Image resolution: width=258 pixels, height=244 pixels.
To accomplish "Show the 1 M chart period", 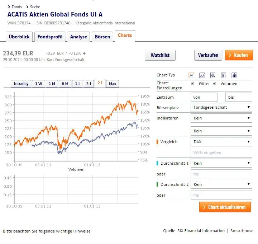I will click(52, 84).
